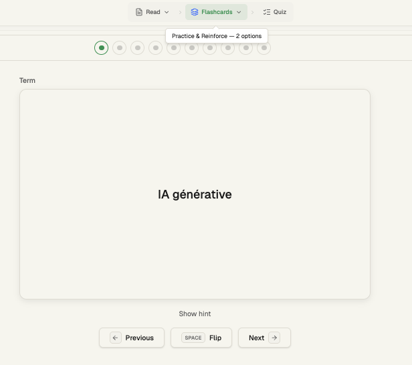412x365 pixels.
Task: Click the Read document icon
Action: 139,12
